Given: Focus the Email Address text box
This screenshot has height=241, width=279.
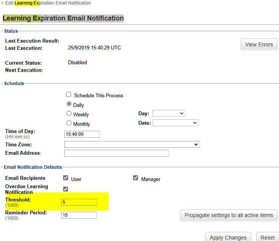Looking at the screenshot, I should (x=116, y=153).
